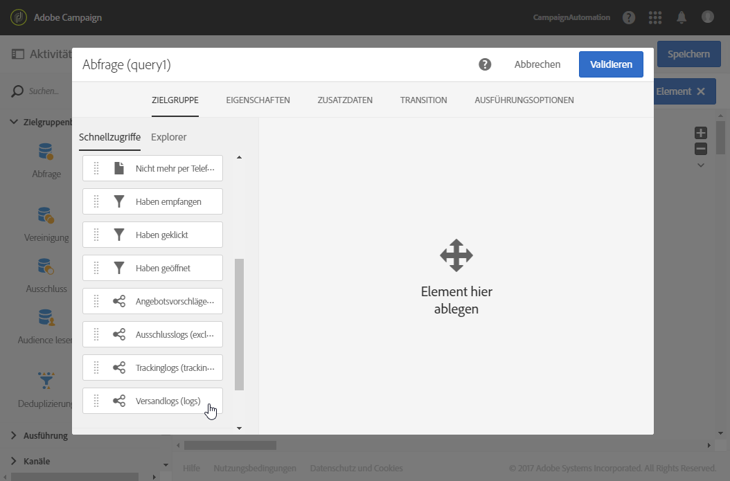Switch to the AUSFÜHRUNGSOPTIONEN tab
The height and width of the screenshot is (481, 730).
point(524,100)
